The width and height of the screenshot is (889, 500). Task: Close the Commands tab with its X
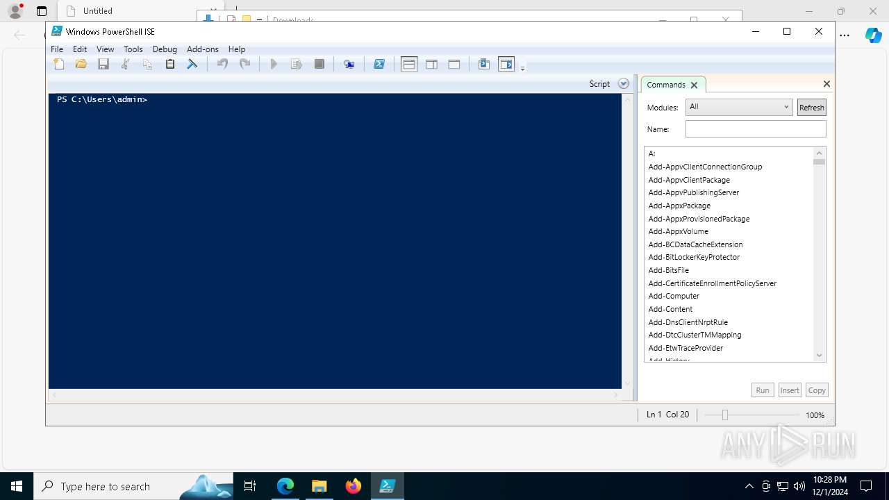(694, 85)
